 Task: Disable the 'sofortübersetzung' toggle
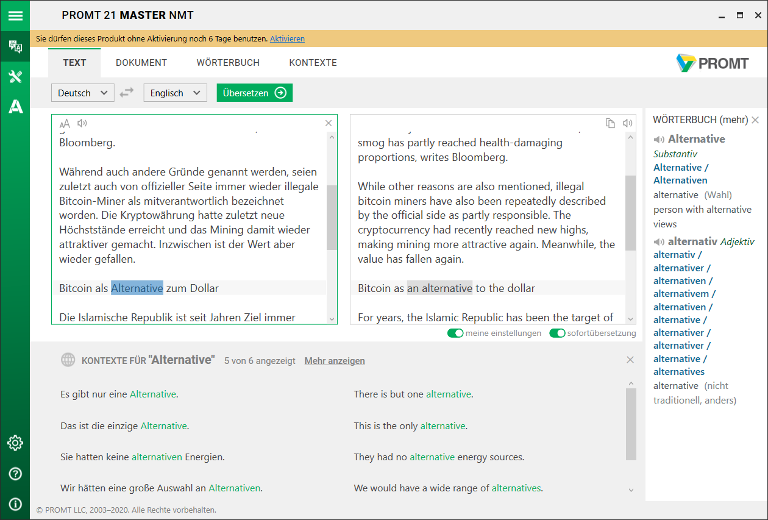pos(557,333)
